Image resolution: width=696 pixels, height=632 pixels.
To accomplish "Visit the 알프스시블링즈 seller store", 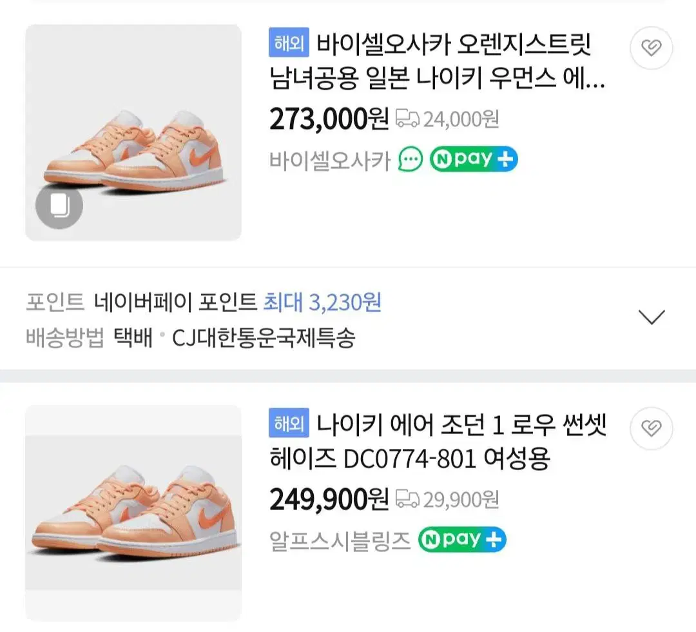I will pos(340,540).
